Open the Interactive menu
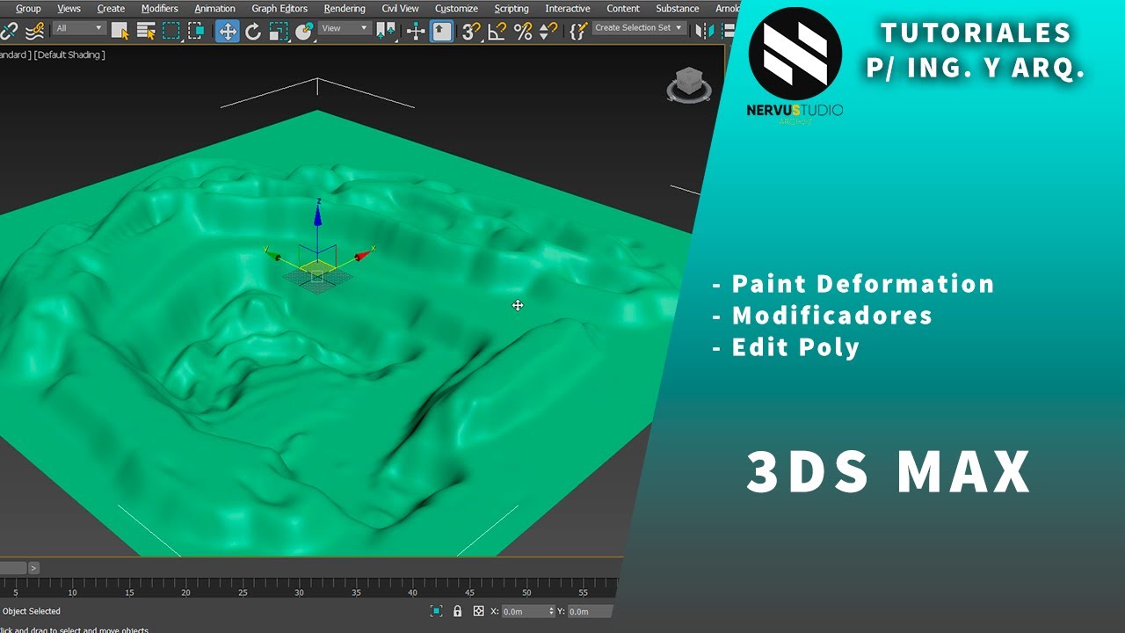Image resolution: width=1125 pixels, height=633 pixels. [568, 9]
